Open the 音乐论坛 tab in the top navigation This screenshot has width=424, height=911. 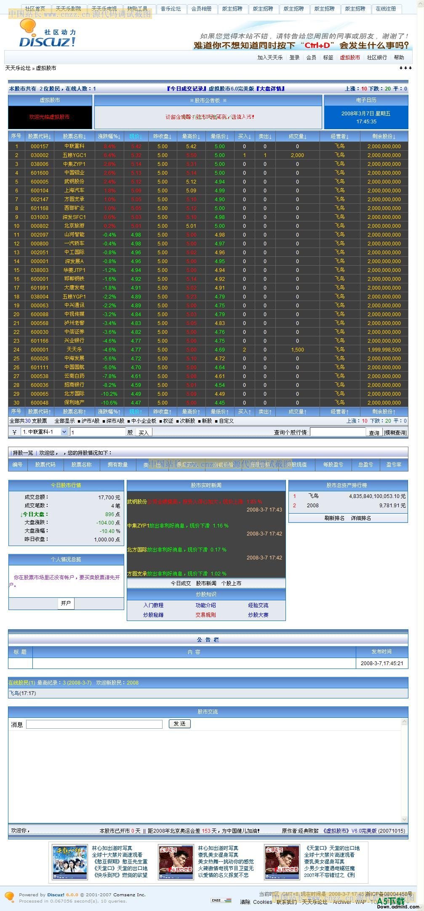click(x=171, y=9)
